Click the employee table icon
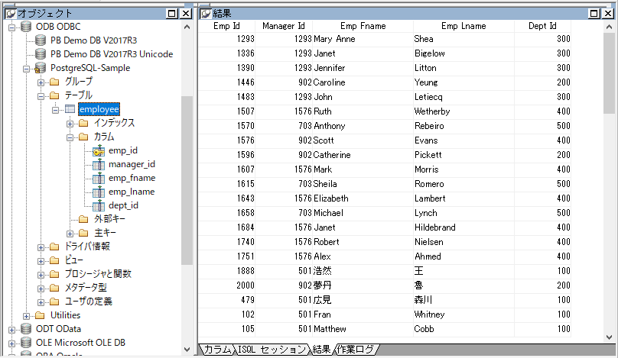This screenshot has width=618, height=358. [70, 109]
